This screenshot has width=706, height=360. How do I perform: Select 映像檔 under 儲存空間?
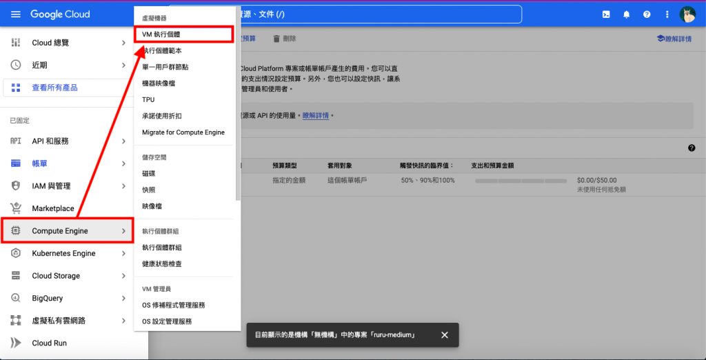click(184, 206)
